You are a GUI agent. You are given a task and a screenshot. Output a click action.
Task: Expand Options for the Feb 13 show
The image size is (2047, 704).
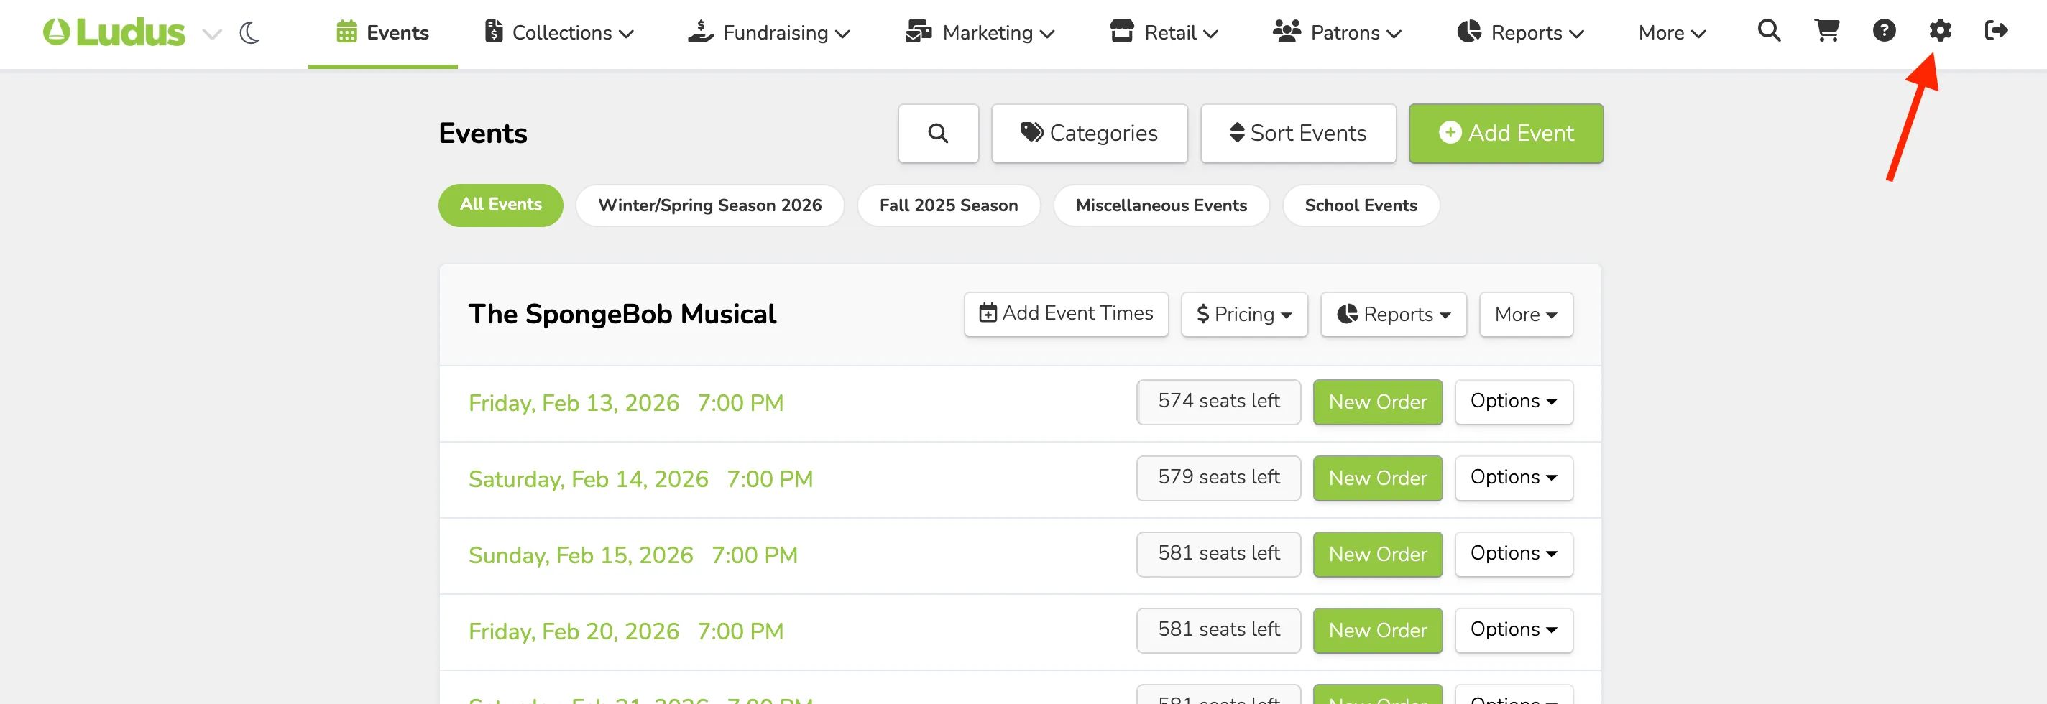1514,402
